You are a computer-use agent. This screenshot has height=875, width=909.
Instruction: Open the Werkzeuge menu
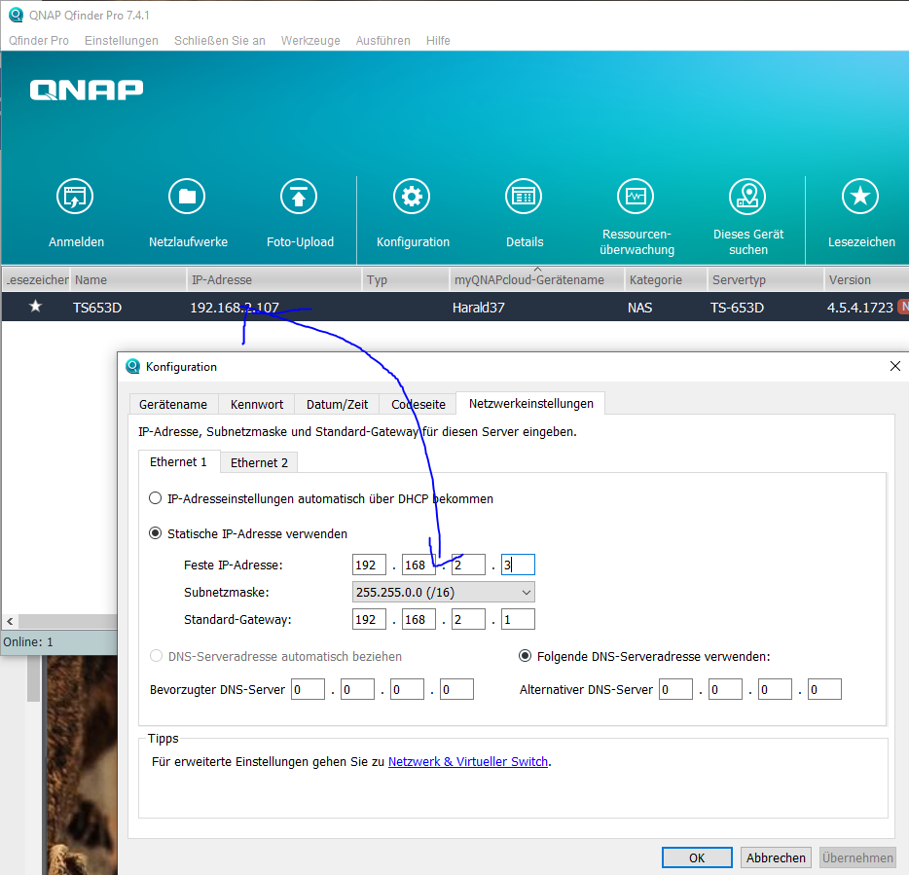coord(310,41)
